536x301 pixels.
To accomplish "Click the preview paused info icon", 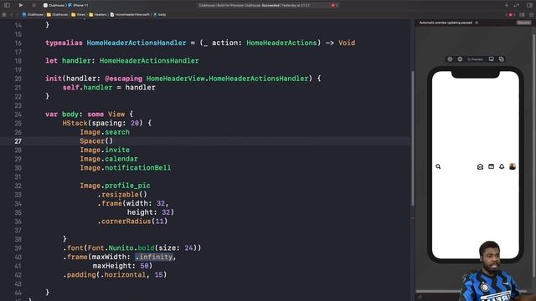I will (477, 23).
